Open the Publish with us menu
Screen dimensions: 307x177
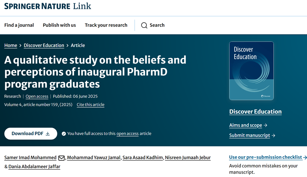coord(59,25)
